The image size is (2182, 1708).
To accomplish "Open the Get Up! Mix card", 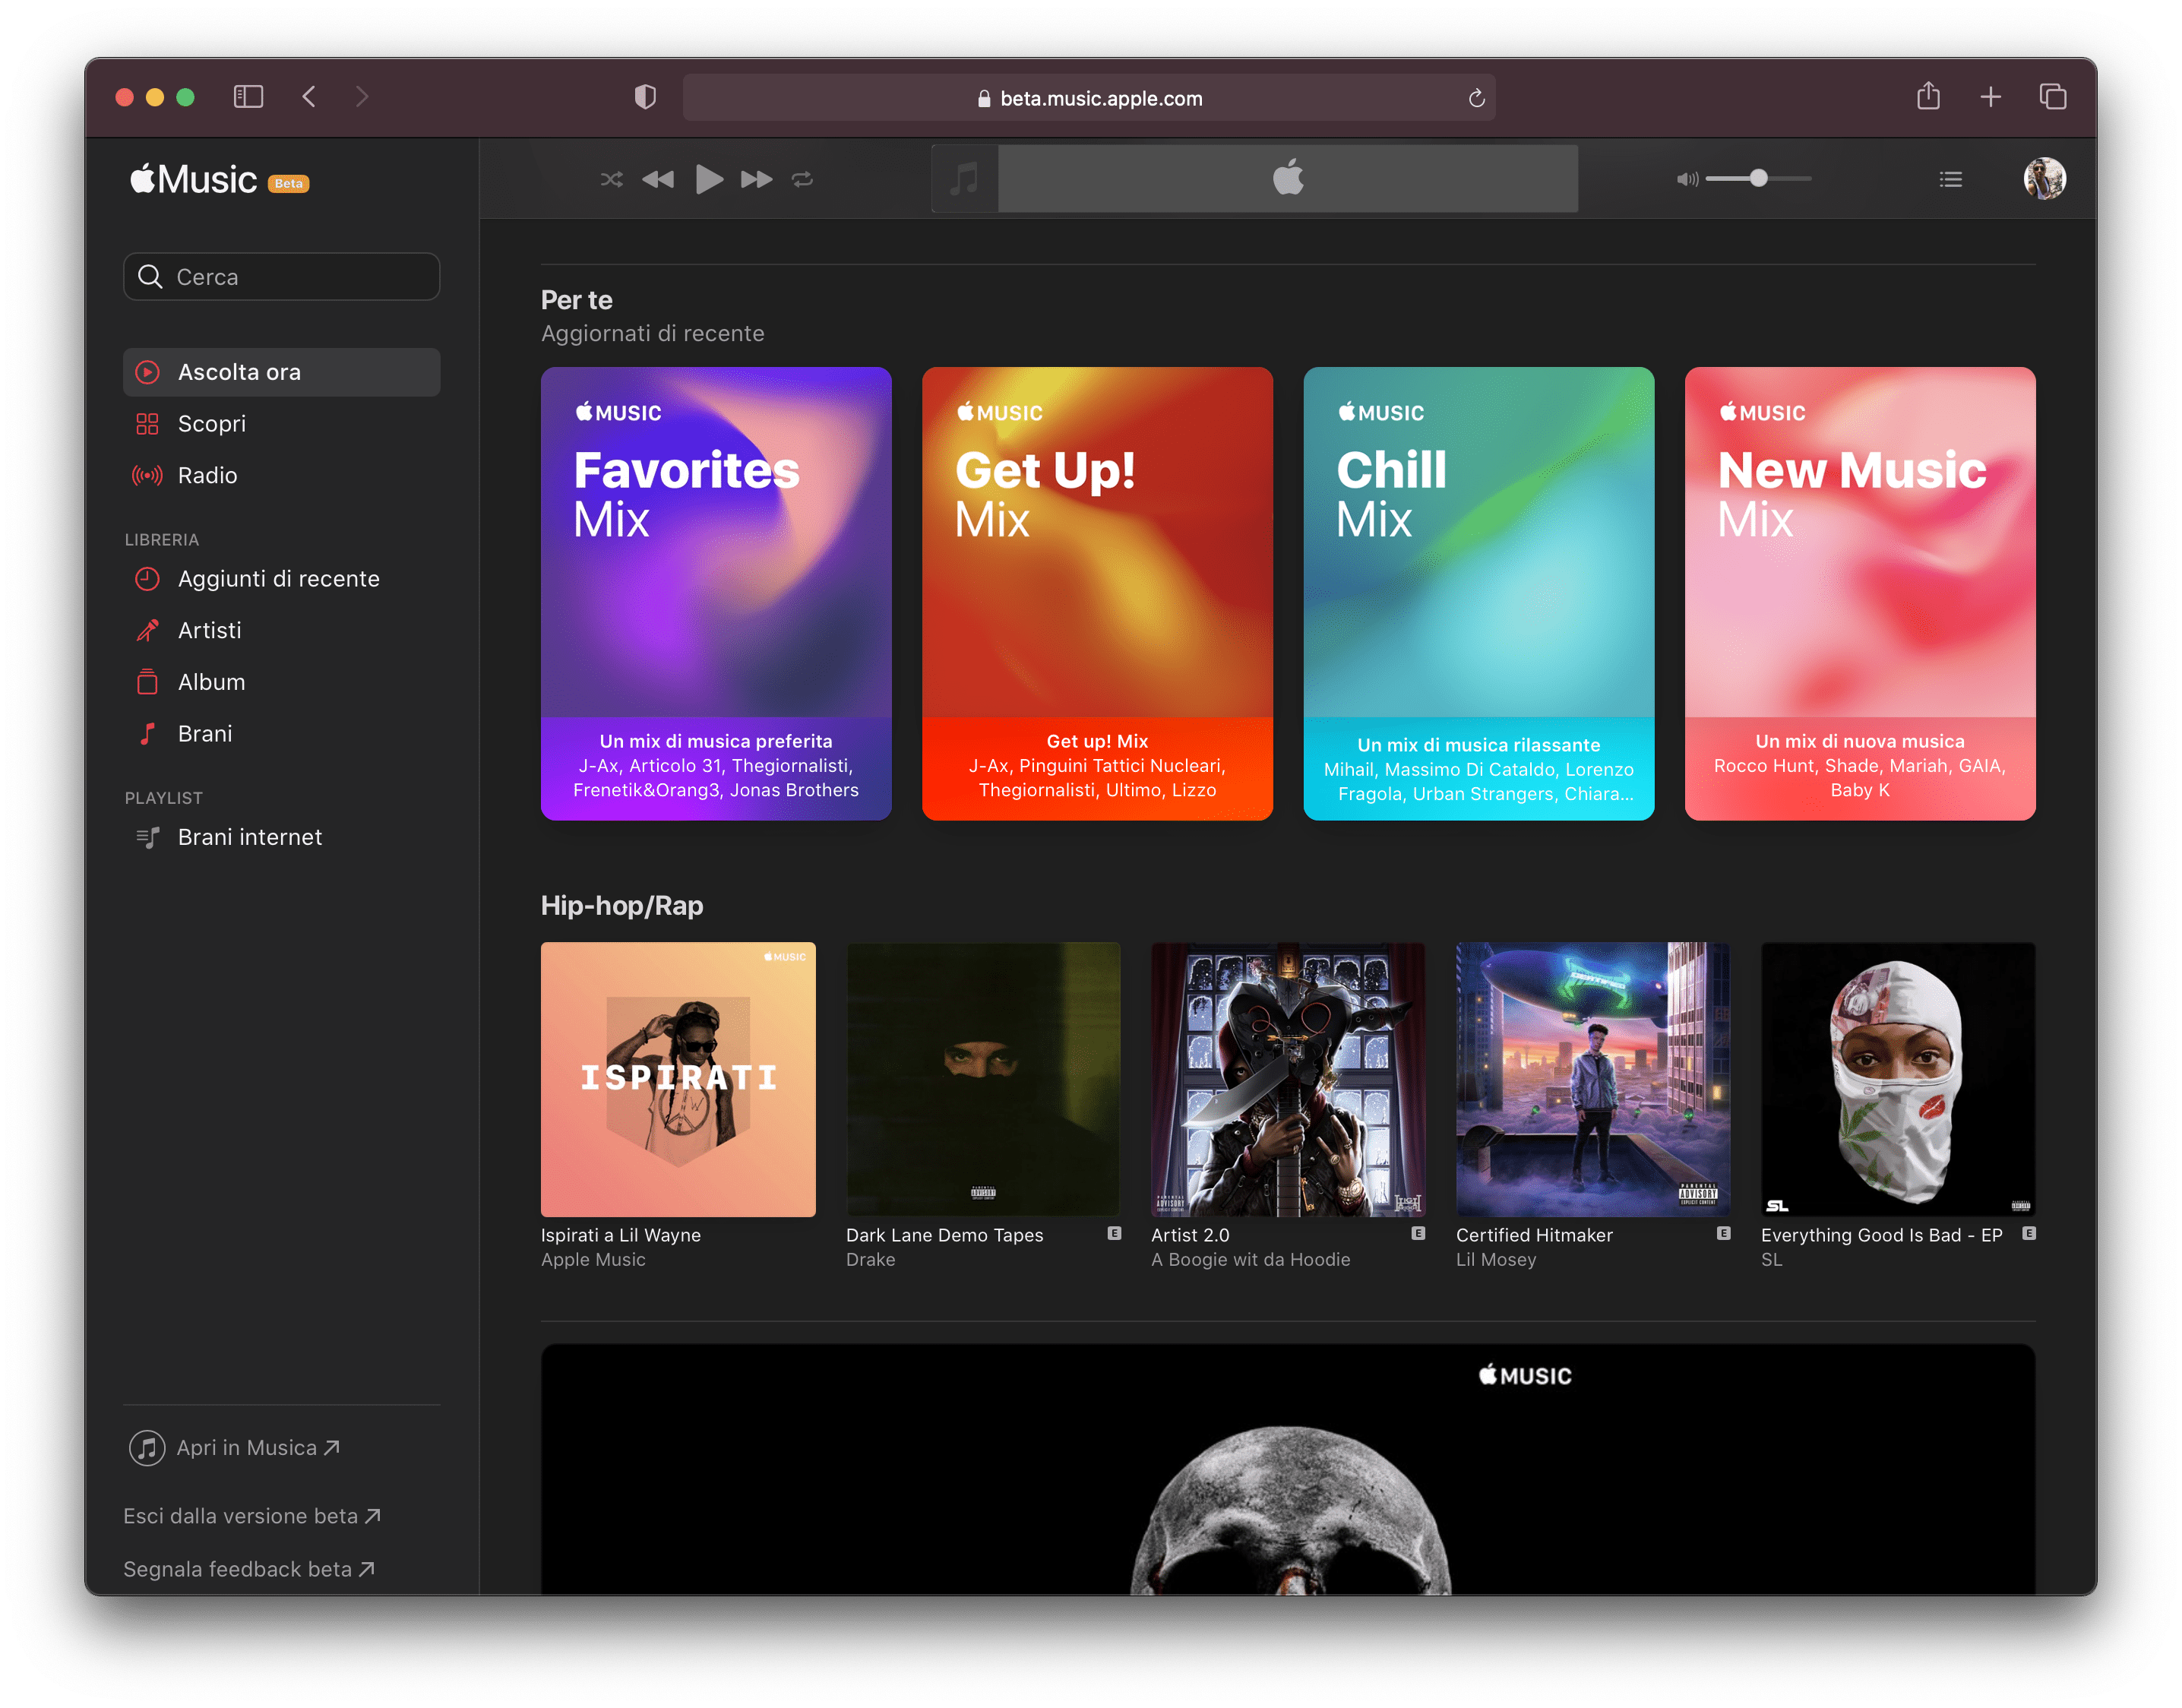I will pyautogui.click(x=1097, y=593).
